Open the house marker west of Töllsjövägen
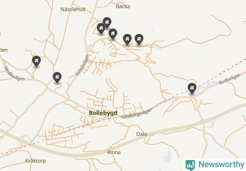 [x=57, y=77]
